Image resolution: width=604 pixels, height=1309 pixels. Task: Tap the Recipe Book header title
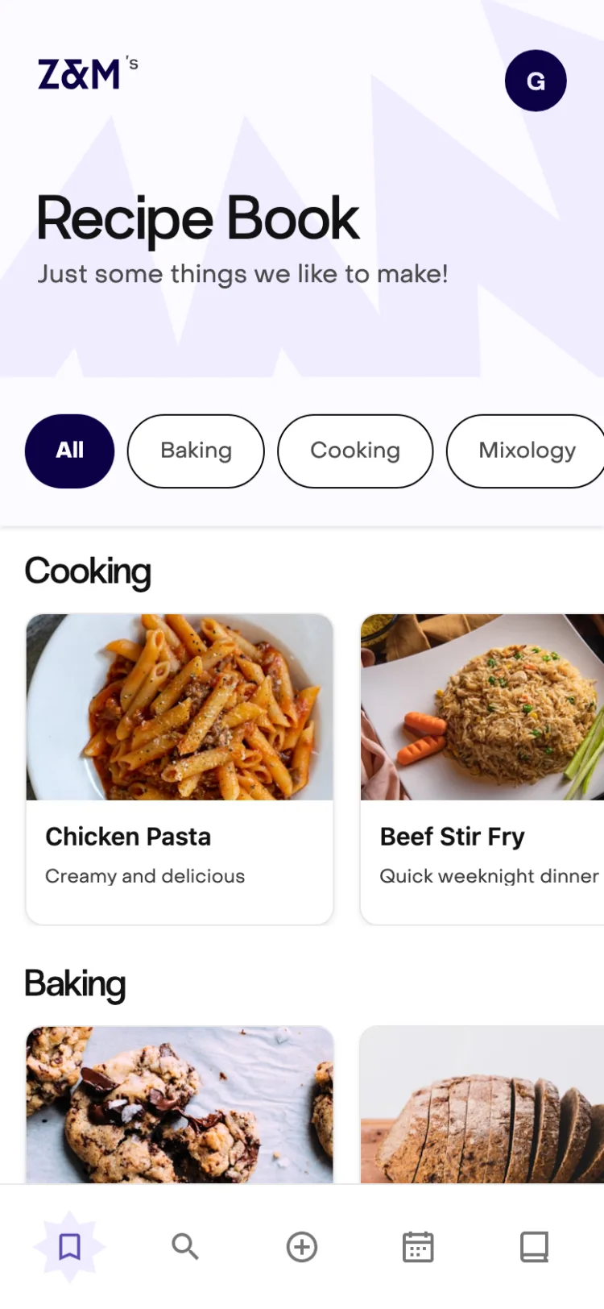tap(198, 218)
